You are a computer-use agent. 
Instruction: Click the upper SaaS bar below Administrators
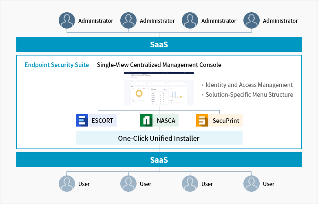point(159,44)
